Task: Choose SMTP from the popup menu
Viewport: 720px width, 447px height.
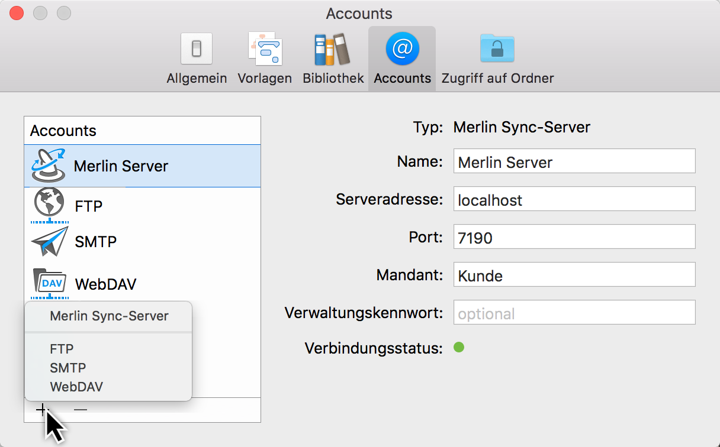Action: [68, 368]
